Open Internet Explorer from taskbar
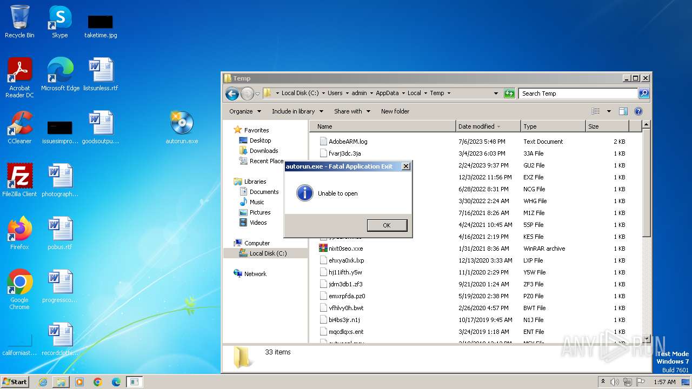Screen dimensions: 692x389 point(43,382)
